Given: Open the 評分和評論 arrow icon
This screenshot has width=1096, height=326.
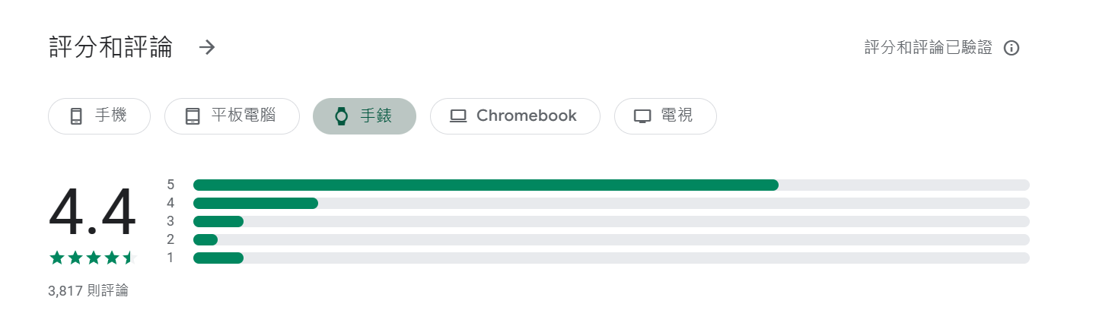Looking at the screenshot, I should pos(207,47).
